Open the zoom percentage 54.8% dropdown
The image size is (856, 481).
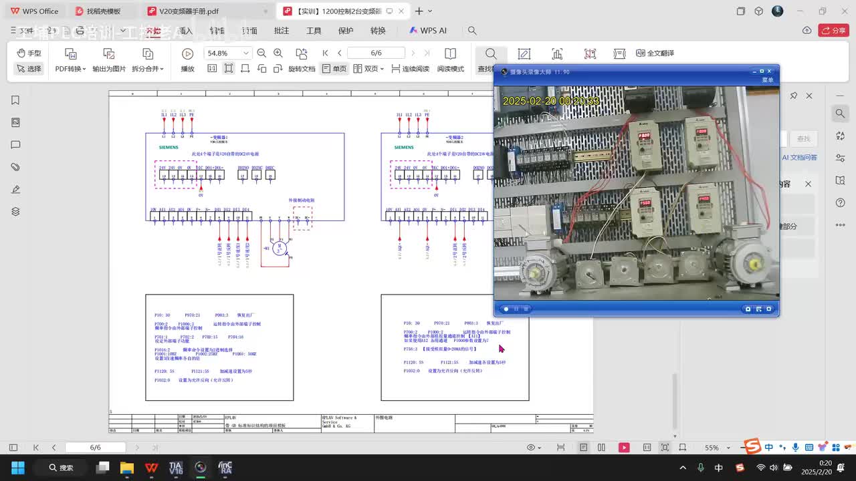[245, 53]
